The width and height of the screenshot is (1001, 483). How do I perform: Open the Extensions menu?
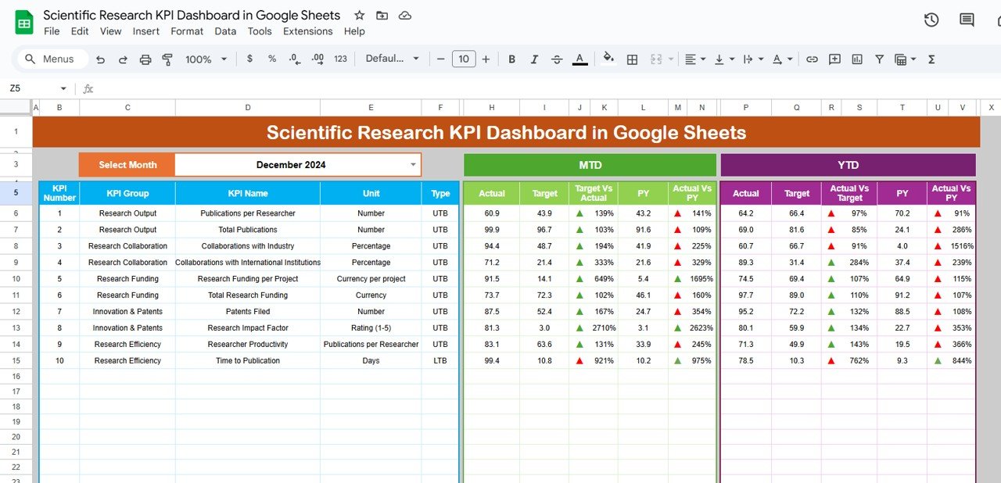tap(307, 31)
